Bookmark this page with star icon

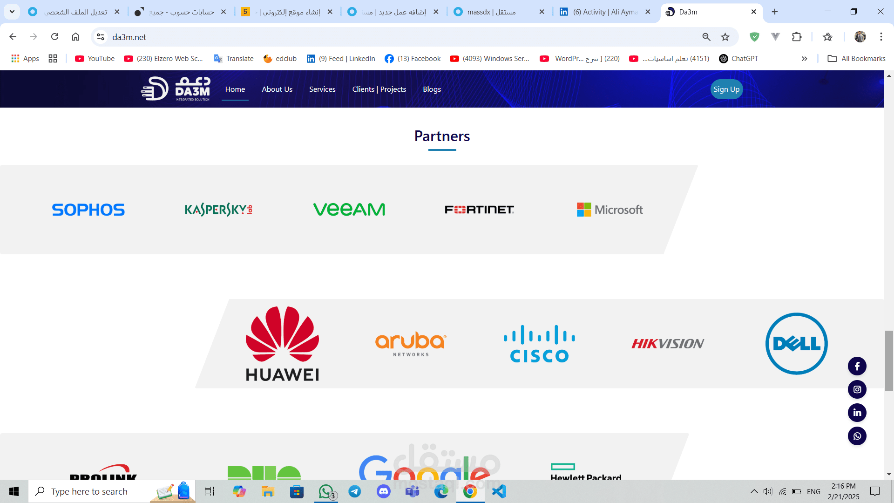[725, 37]
